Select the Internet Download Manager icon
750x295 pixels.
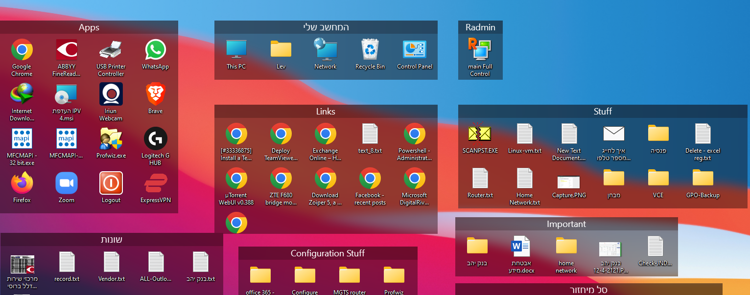[22, 94]
